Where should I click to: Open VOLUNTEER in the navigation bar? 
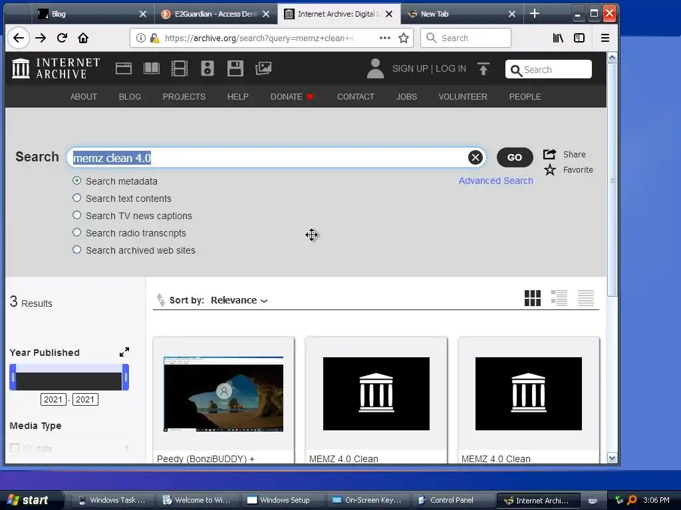(463, 97)
